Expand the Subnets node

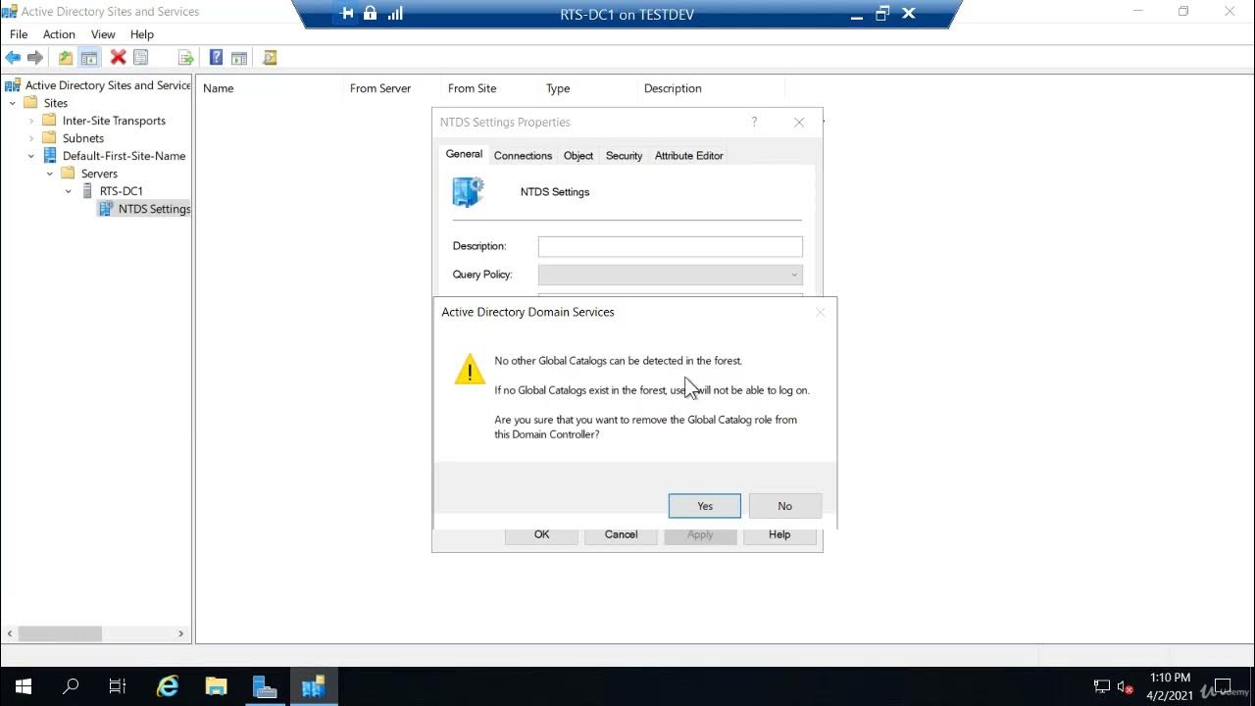coord(30,138)
